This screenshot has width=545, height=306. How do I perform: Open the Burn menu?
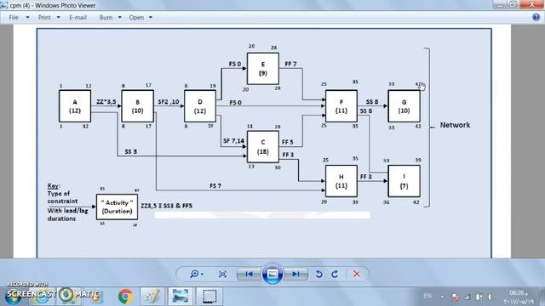point(106,17)
